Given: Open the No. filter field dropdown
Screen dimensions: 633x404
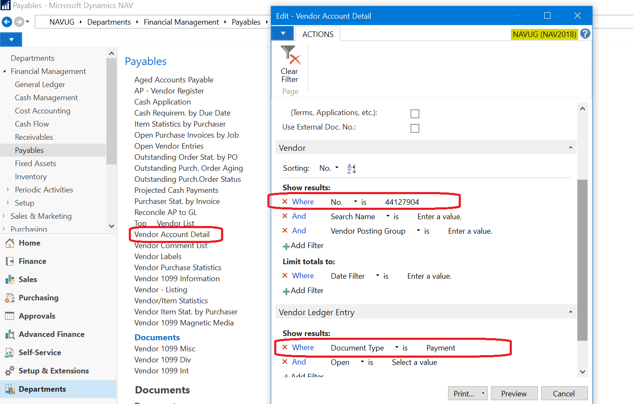Looking at the screenshot, I should click(x=355, y=202).
